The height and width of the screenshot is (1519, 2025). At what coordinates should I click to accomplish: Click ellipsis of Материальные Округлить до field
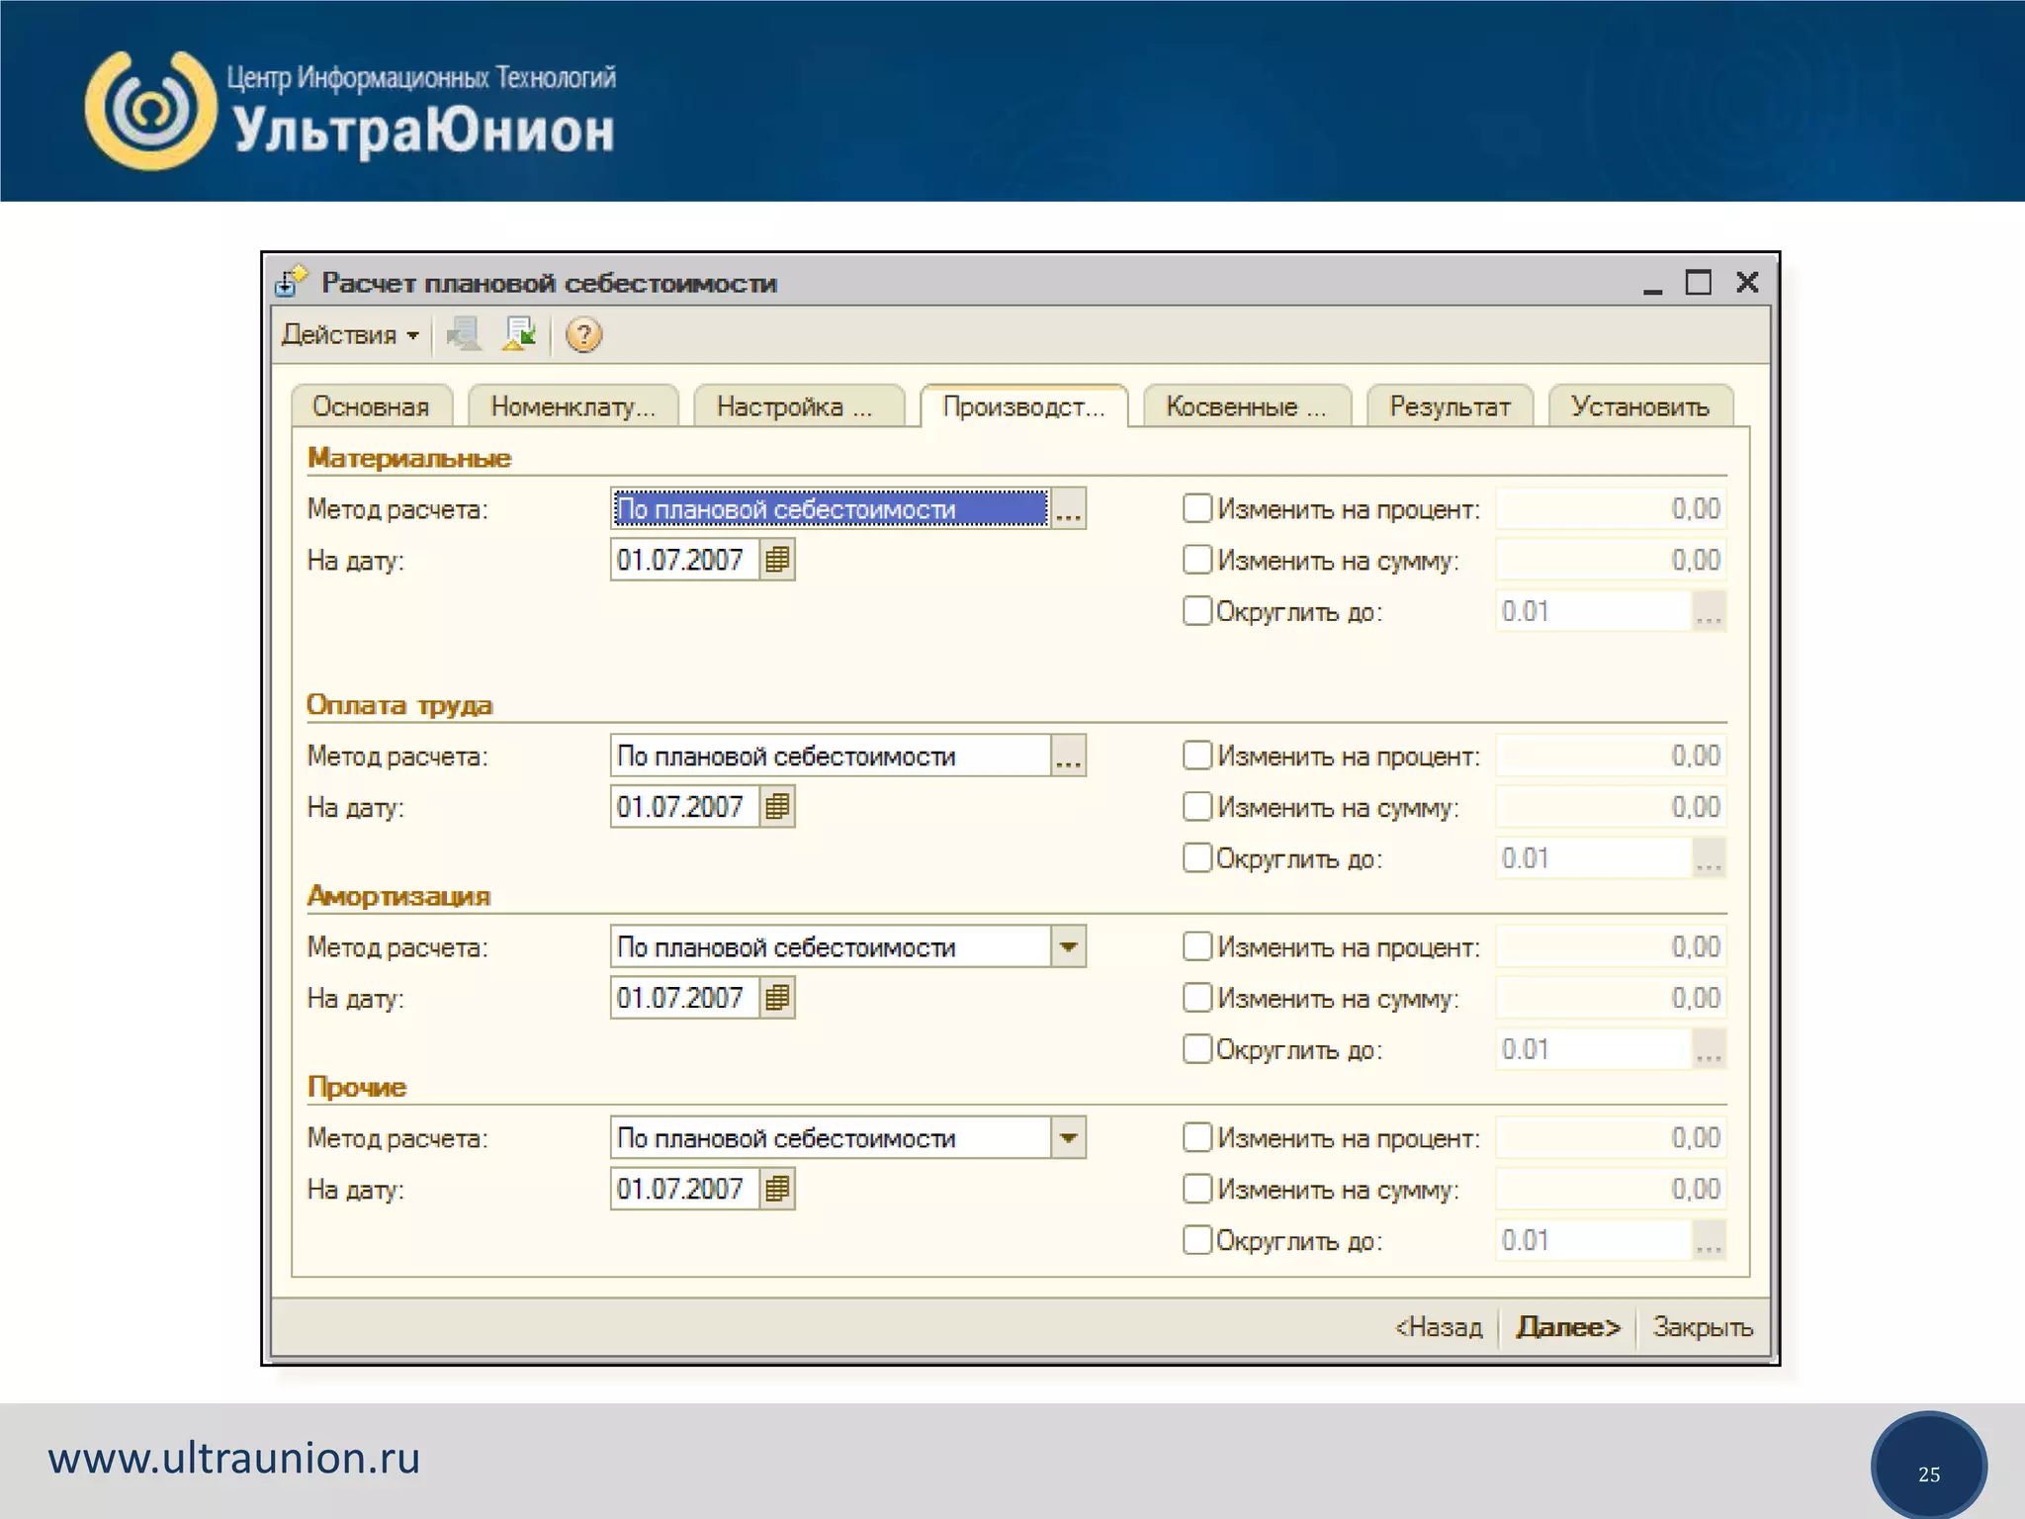pos(1709,611)
